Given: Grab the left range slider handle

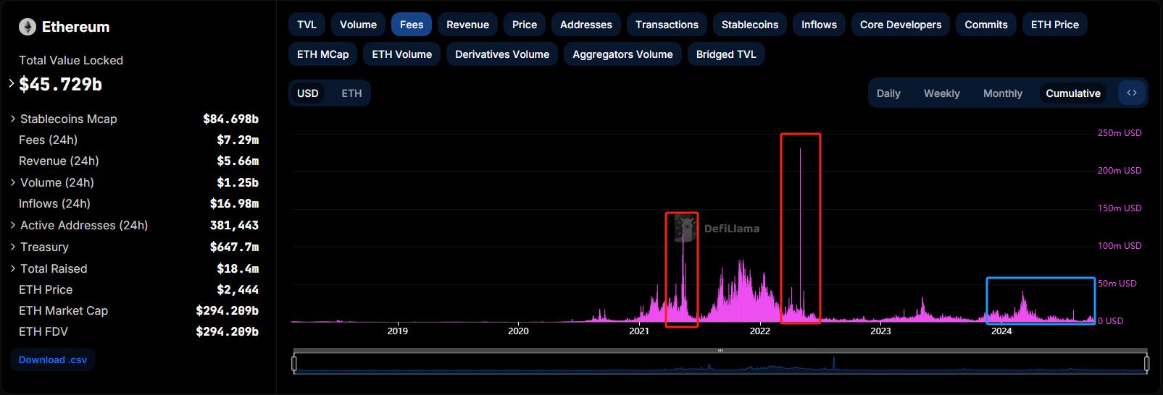Looking at the screenshot, I should [294, 363].
